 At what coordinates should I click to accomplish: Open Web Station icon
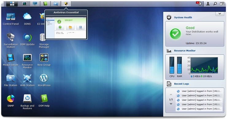coord(27,80)
